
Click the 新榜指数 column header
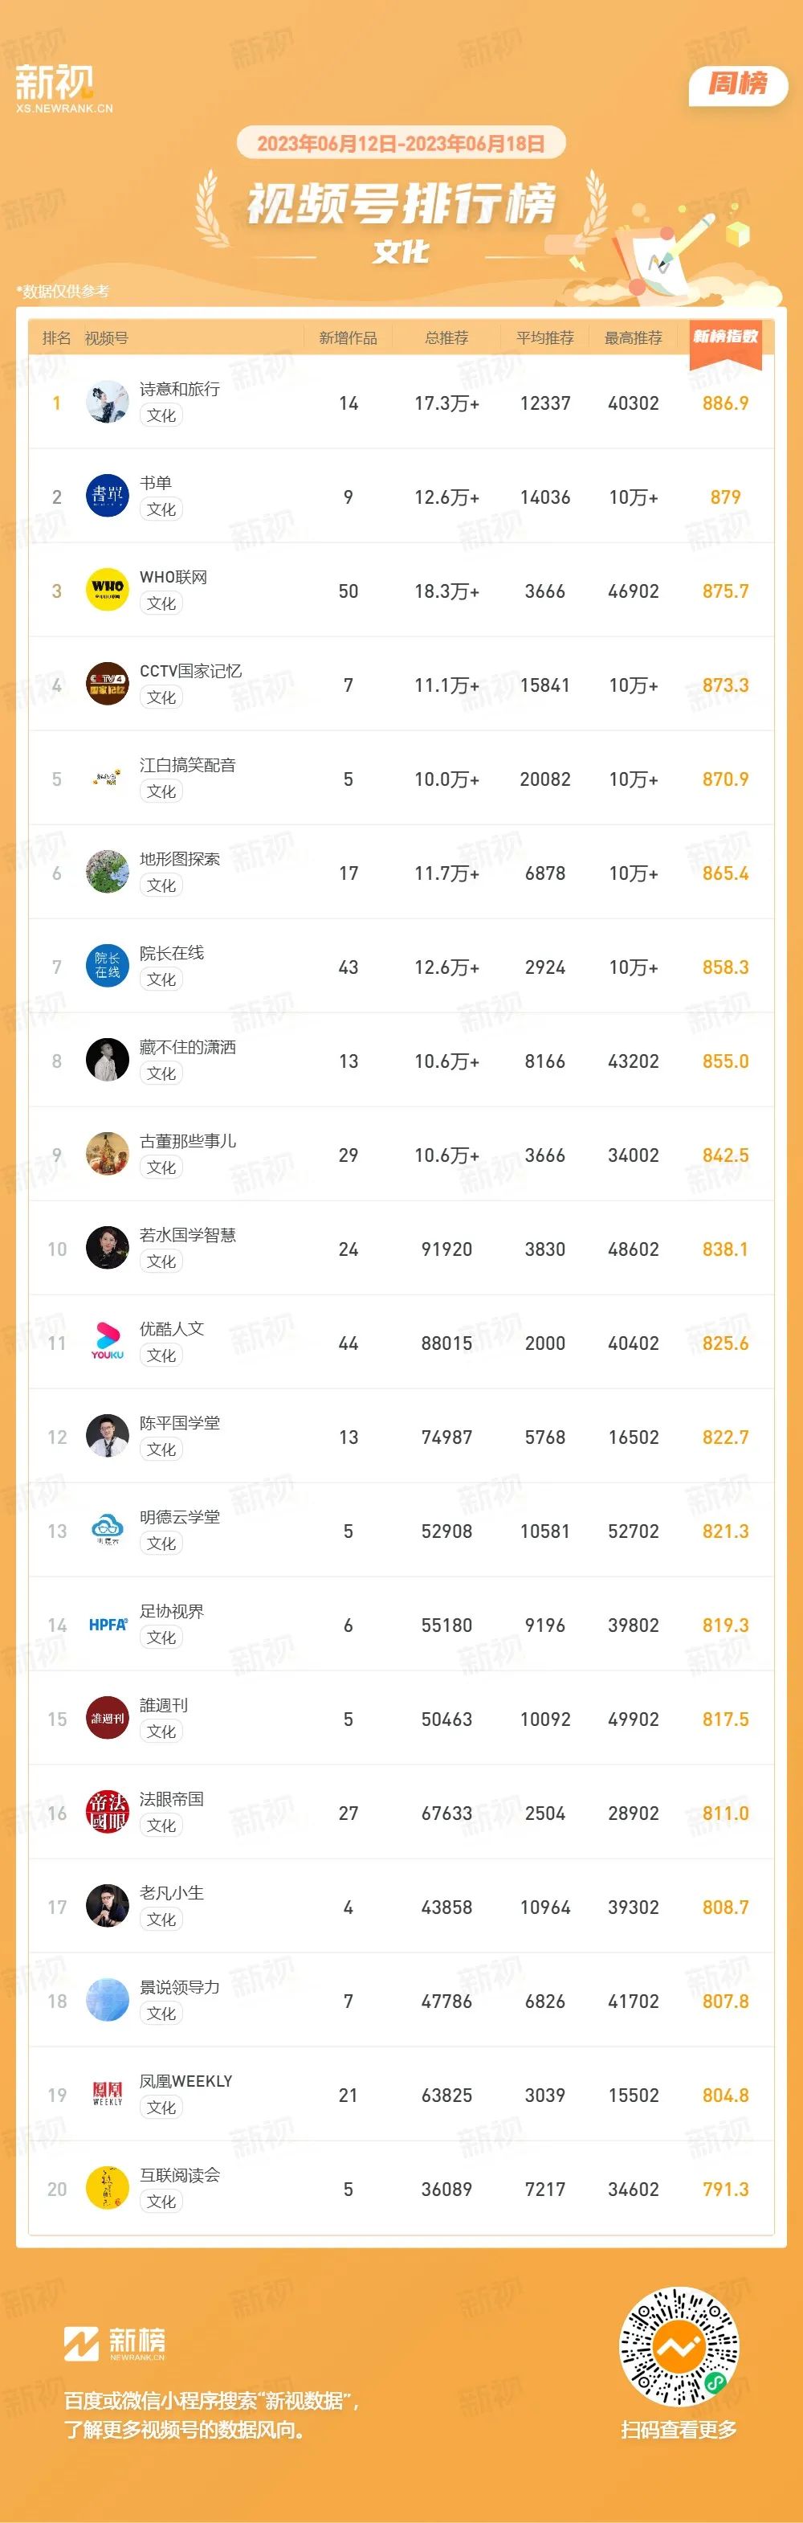tap(726, 337)
